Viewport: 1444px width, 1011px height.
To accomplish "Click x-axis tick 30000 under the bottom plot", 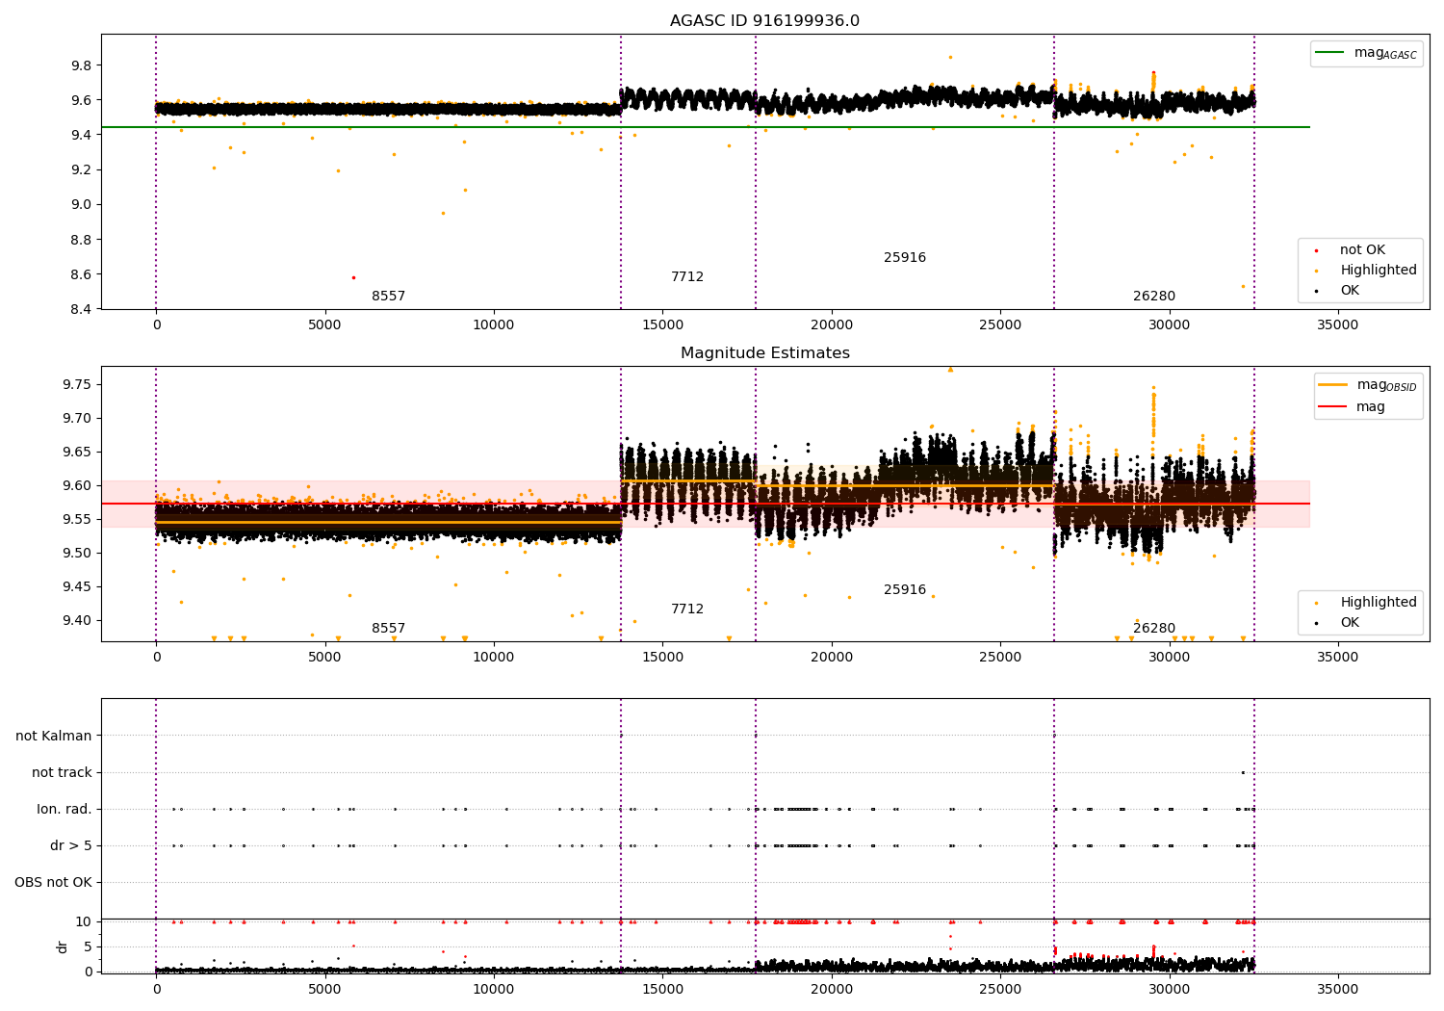I will tap(1170, 990).
